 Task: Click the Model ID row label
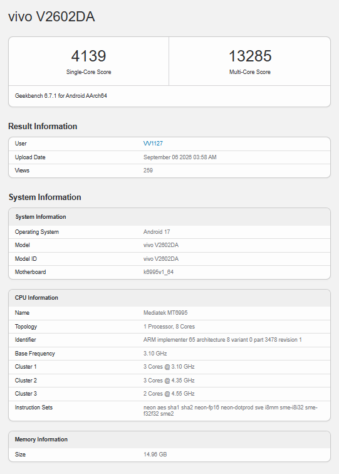pyautogui.click(x=26, y=259)
